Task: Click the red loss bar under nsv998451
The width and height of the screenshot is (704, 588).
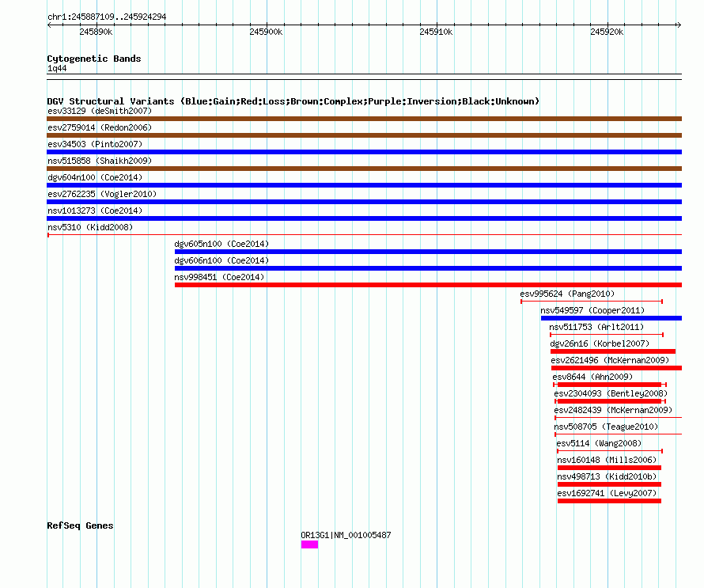Action: point(428,285)
